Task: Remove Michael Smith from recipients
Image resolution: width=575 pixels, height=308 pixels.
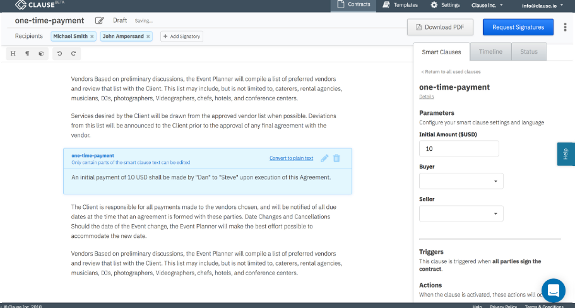Action: coord(92,37)
